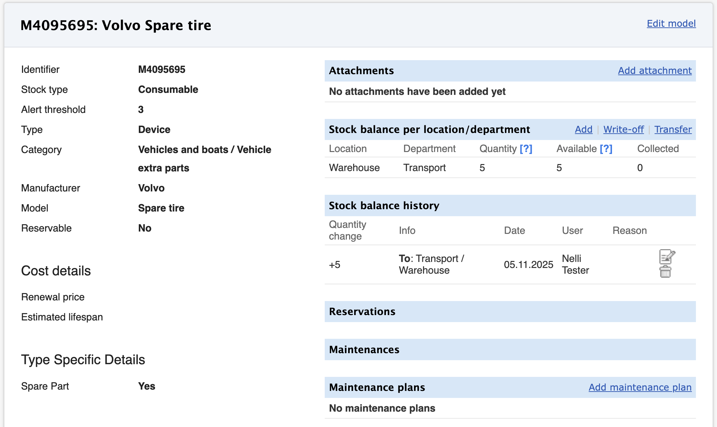Image resolution: width=717 pixels, height=427 pixels.
Task: Click the Add maintenance plan link
Action: tap(640, 387)
